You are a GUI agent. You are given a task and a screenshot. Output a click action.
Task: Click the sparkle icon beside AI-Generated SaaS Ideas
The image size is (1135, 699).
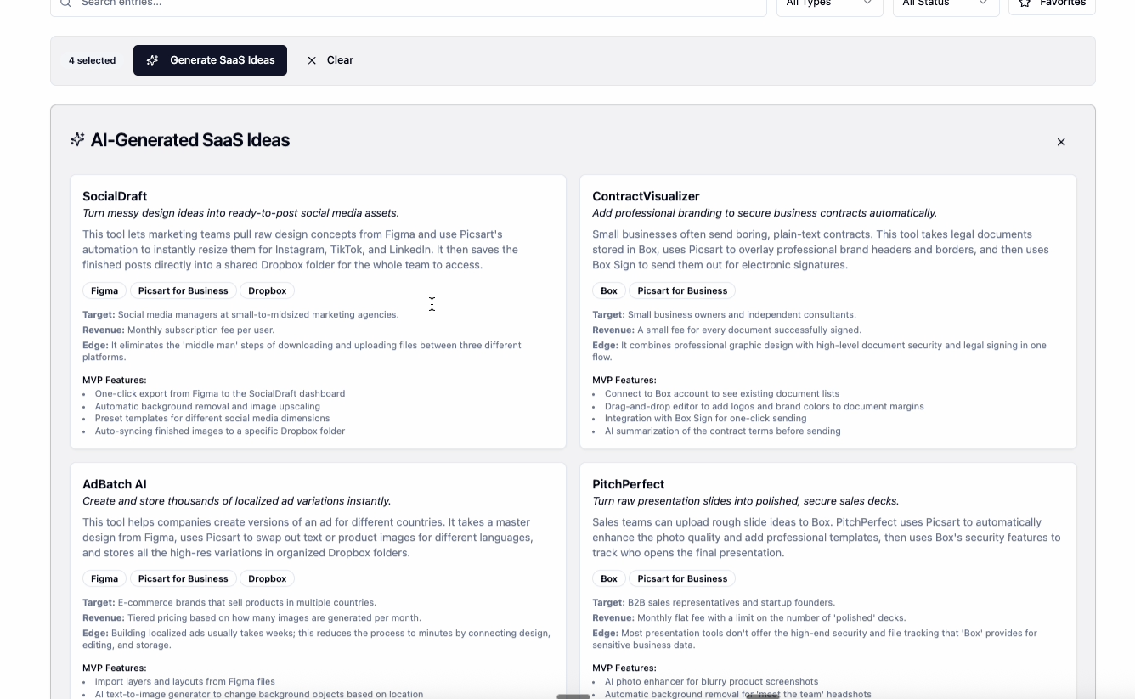click(77, 139)
